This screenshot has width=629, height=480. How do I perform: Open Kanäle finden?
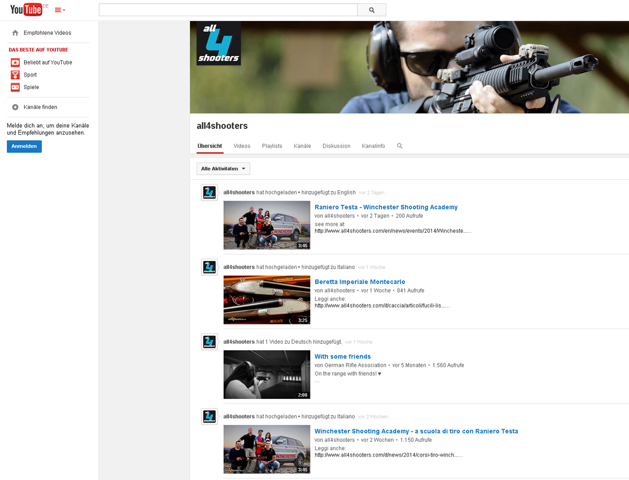(40, 107)
